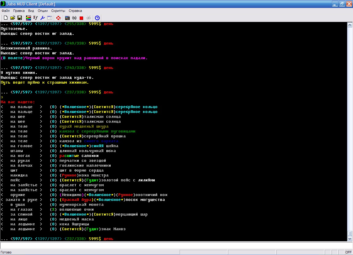353x255 pixels.
Task: Click the gray window layout toolbar icon
Action: tap(49, 18)
